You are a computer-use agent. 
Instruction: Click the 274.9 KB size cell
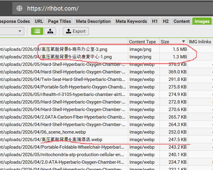174,94
